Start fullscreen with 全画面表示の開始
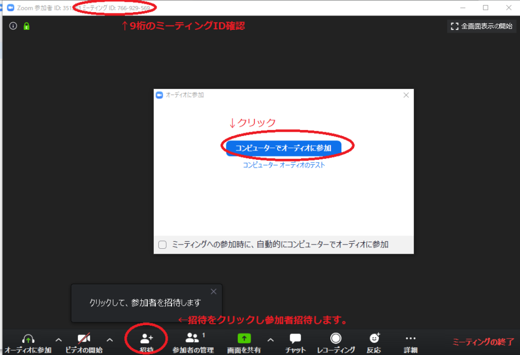520x355 pixels. tap(481, 25)
